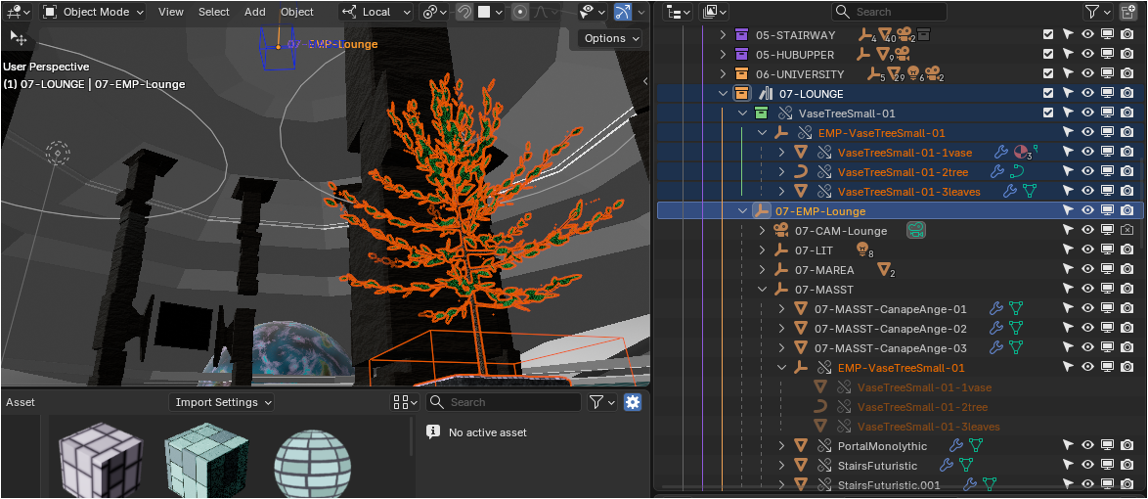Viewport: 1148px width, 499px height.
Task: Open the outliner editor type menu
Action: [x=679, y=12]
